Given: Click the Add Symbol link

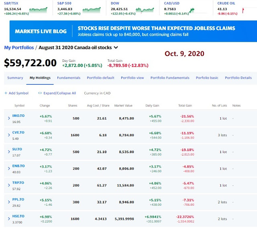Looking at the screenshot, I should pos(18,93).
